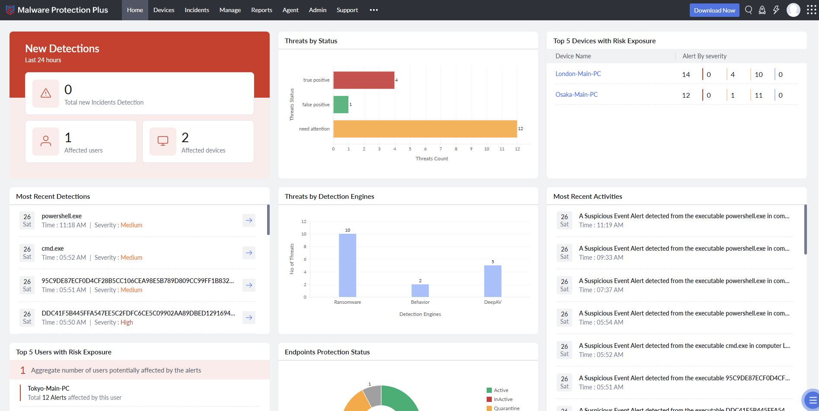The image size is (819, 411).
Task: Click the rocket launch icon
Action: click(x=762, y=10)
